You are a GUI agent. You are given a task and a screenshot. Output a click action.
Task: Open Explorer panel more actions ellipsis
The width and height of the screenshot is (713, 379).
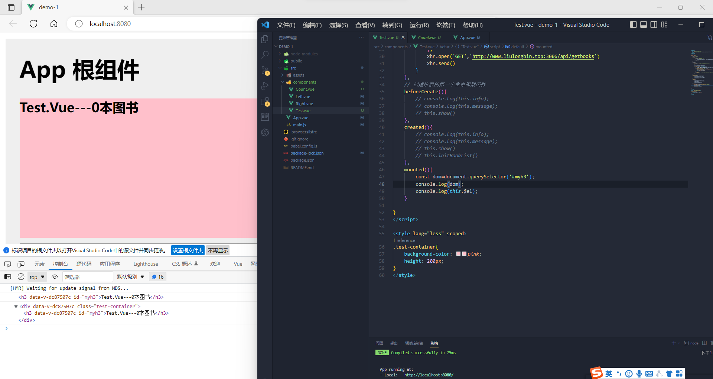(x=361, y=38)
